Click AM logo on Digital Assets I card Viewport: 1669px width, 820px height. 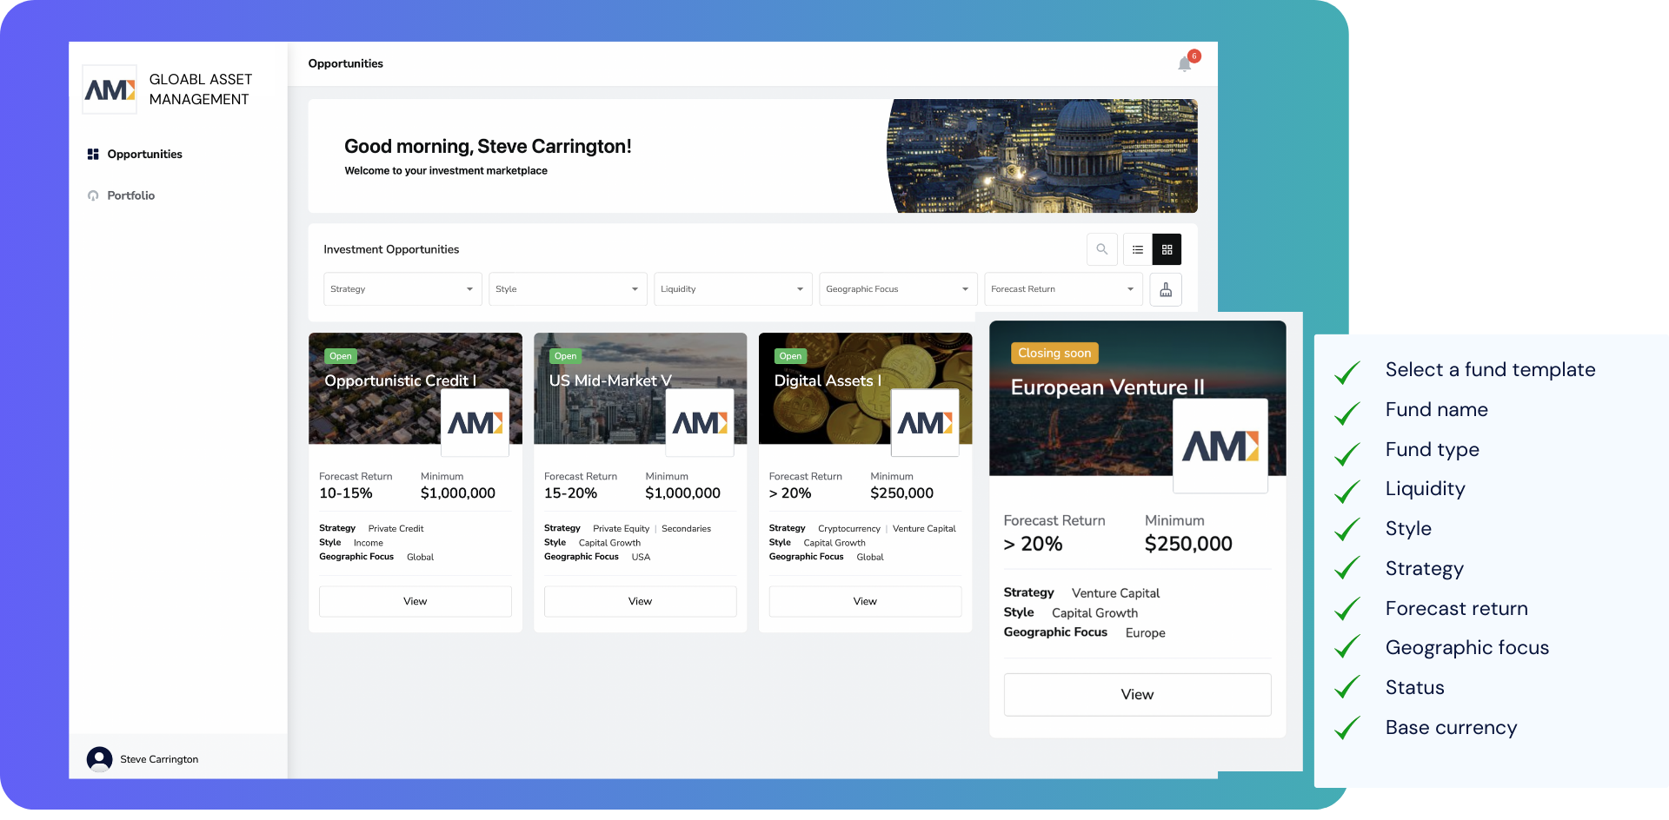925,422
